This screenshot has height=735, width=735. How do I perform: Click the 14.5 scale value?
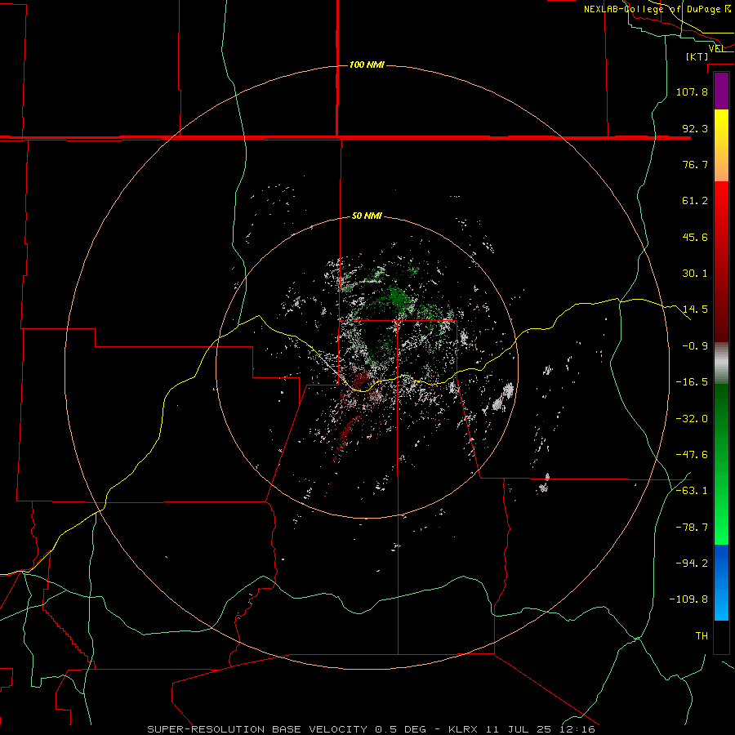695,310
